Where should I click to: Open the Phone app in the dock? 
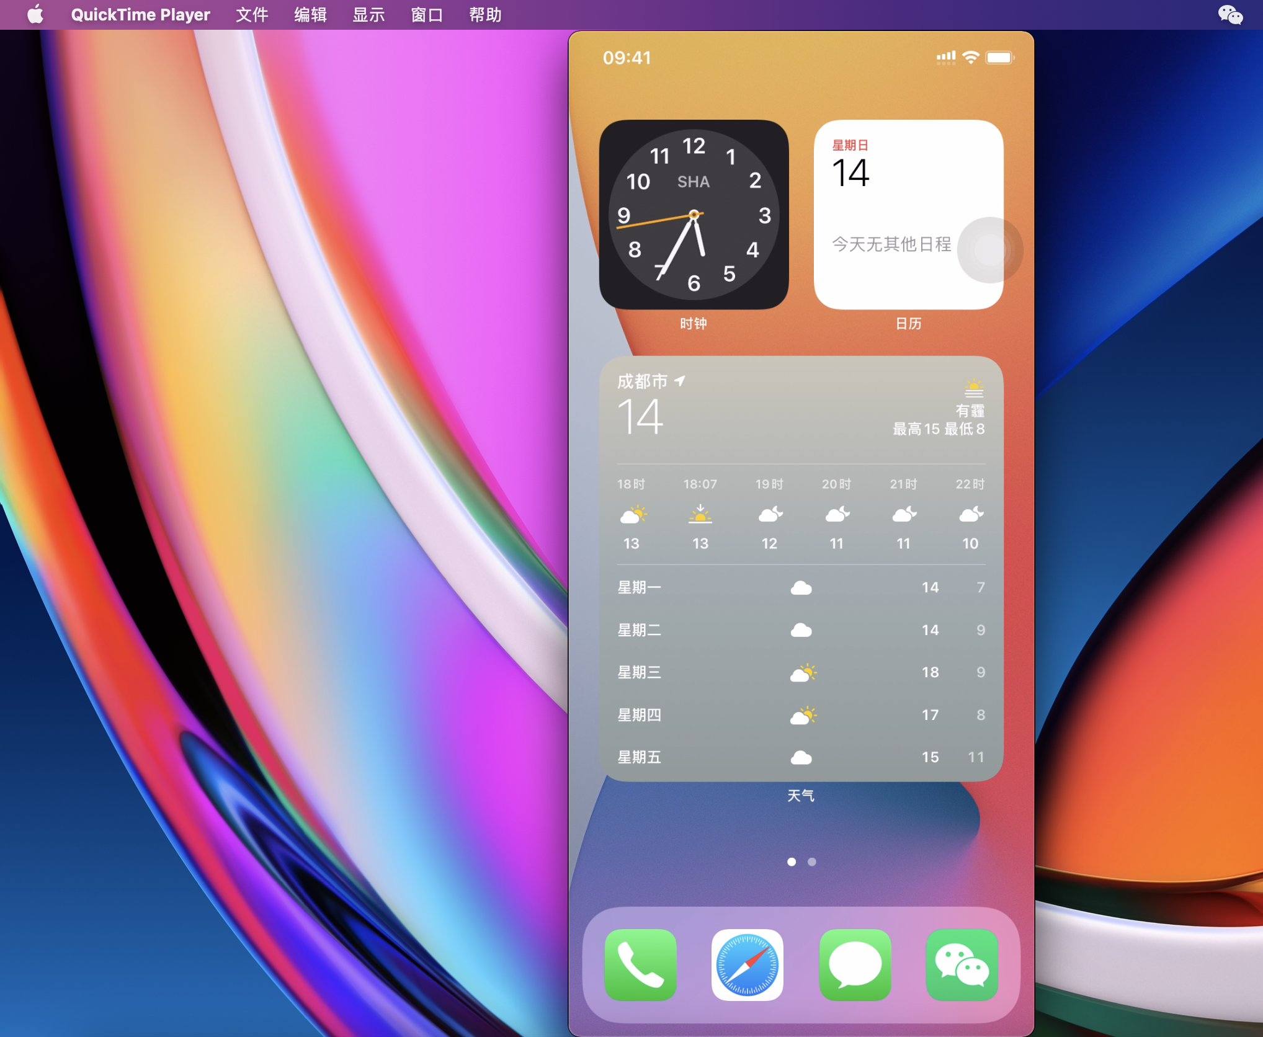640,964
